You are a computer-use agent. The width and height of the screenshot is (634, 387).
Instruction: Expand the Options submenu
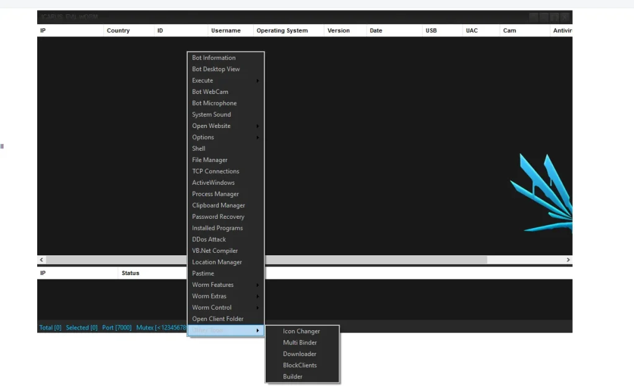point(202,137)
